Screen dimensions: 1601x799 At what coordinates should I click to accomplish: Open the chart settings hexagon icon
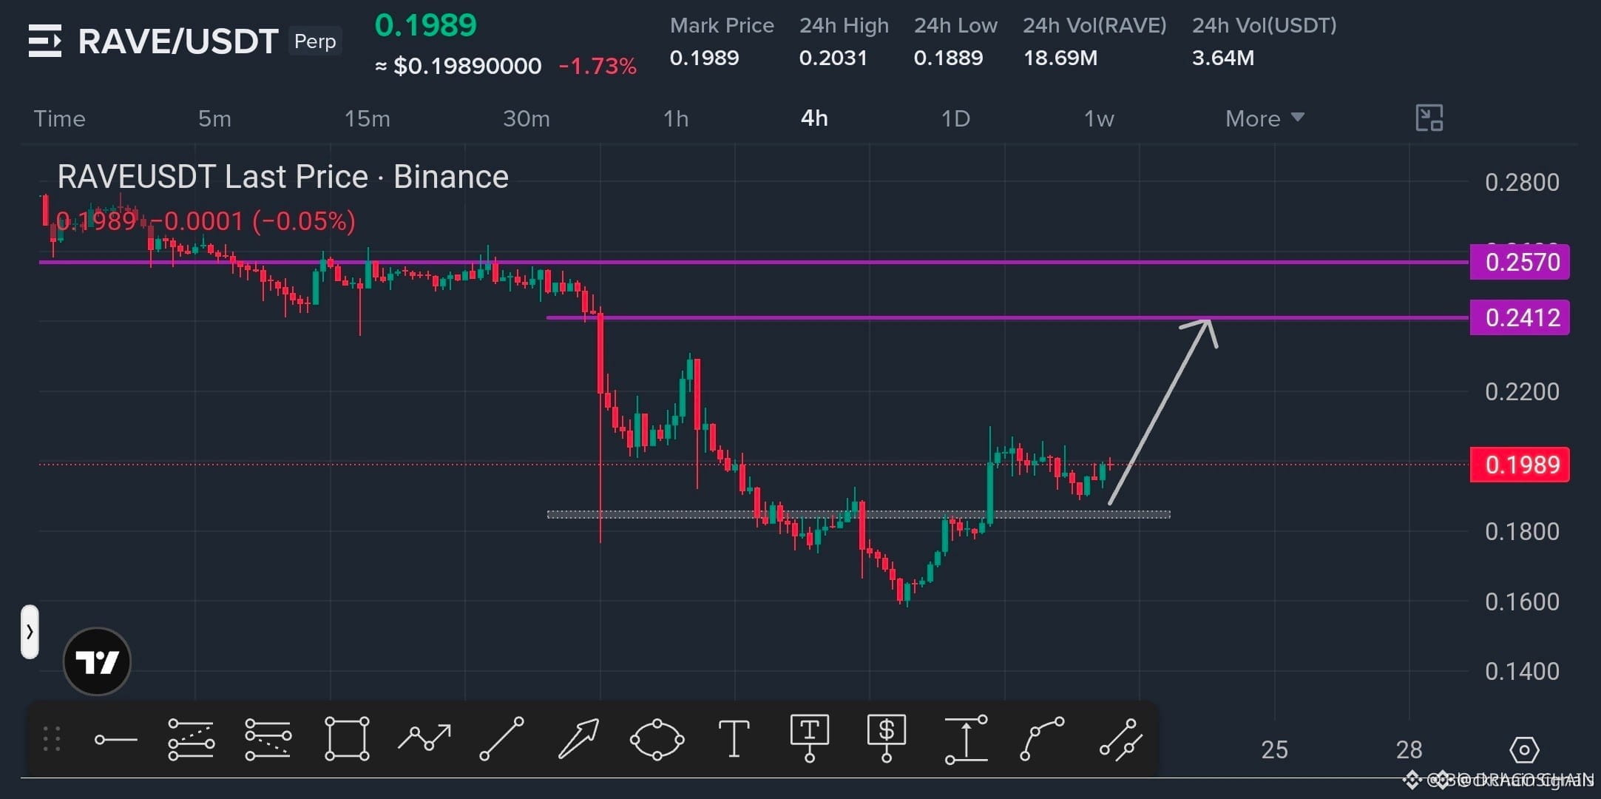1524,750
